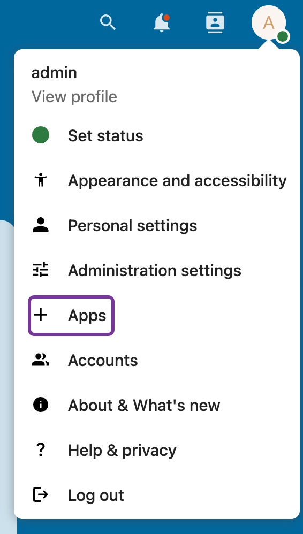
Task: Open About & What's new
Action: (157, 405)
